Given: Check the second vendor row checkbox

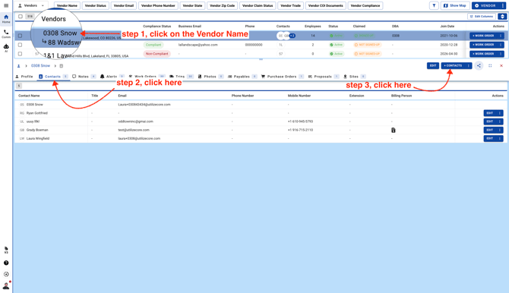Looking at the screenshot, I should (20, 45).
